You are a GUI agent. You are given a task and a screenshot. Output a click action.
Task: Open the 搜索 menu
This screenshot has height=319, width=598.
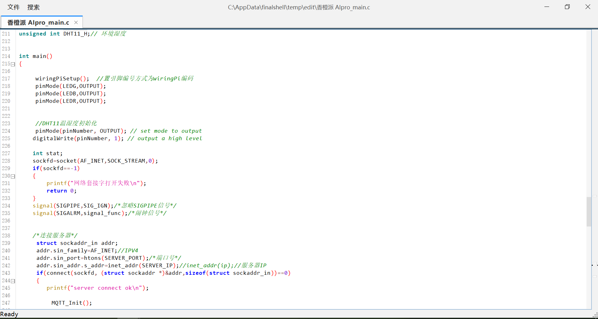[33, 7]
